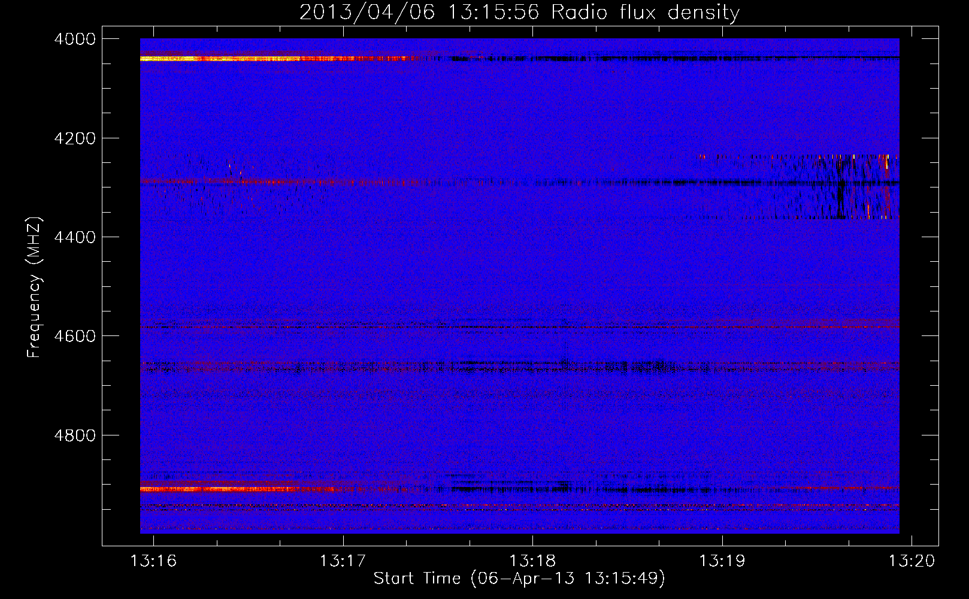Click the 4800 frequency tick label
The height and width of the screenshot is (599, 969).
click(x=75, y=435)
